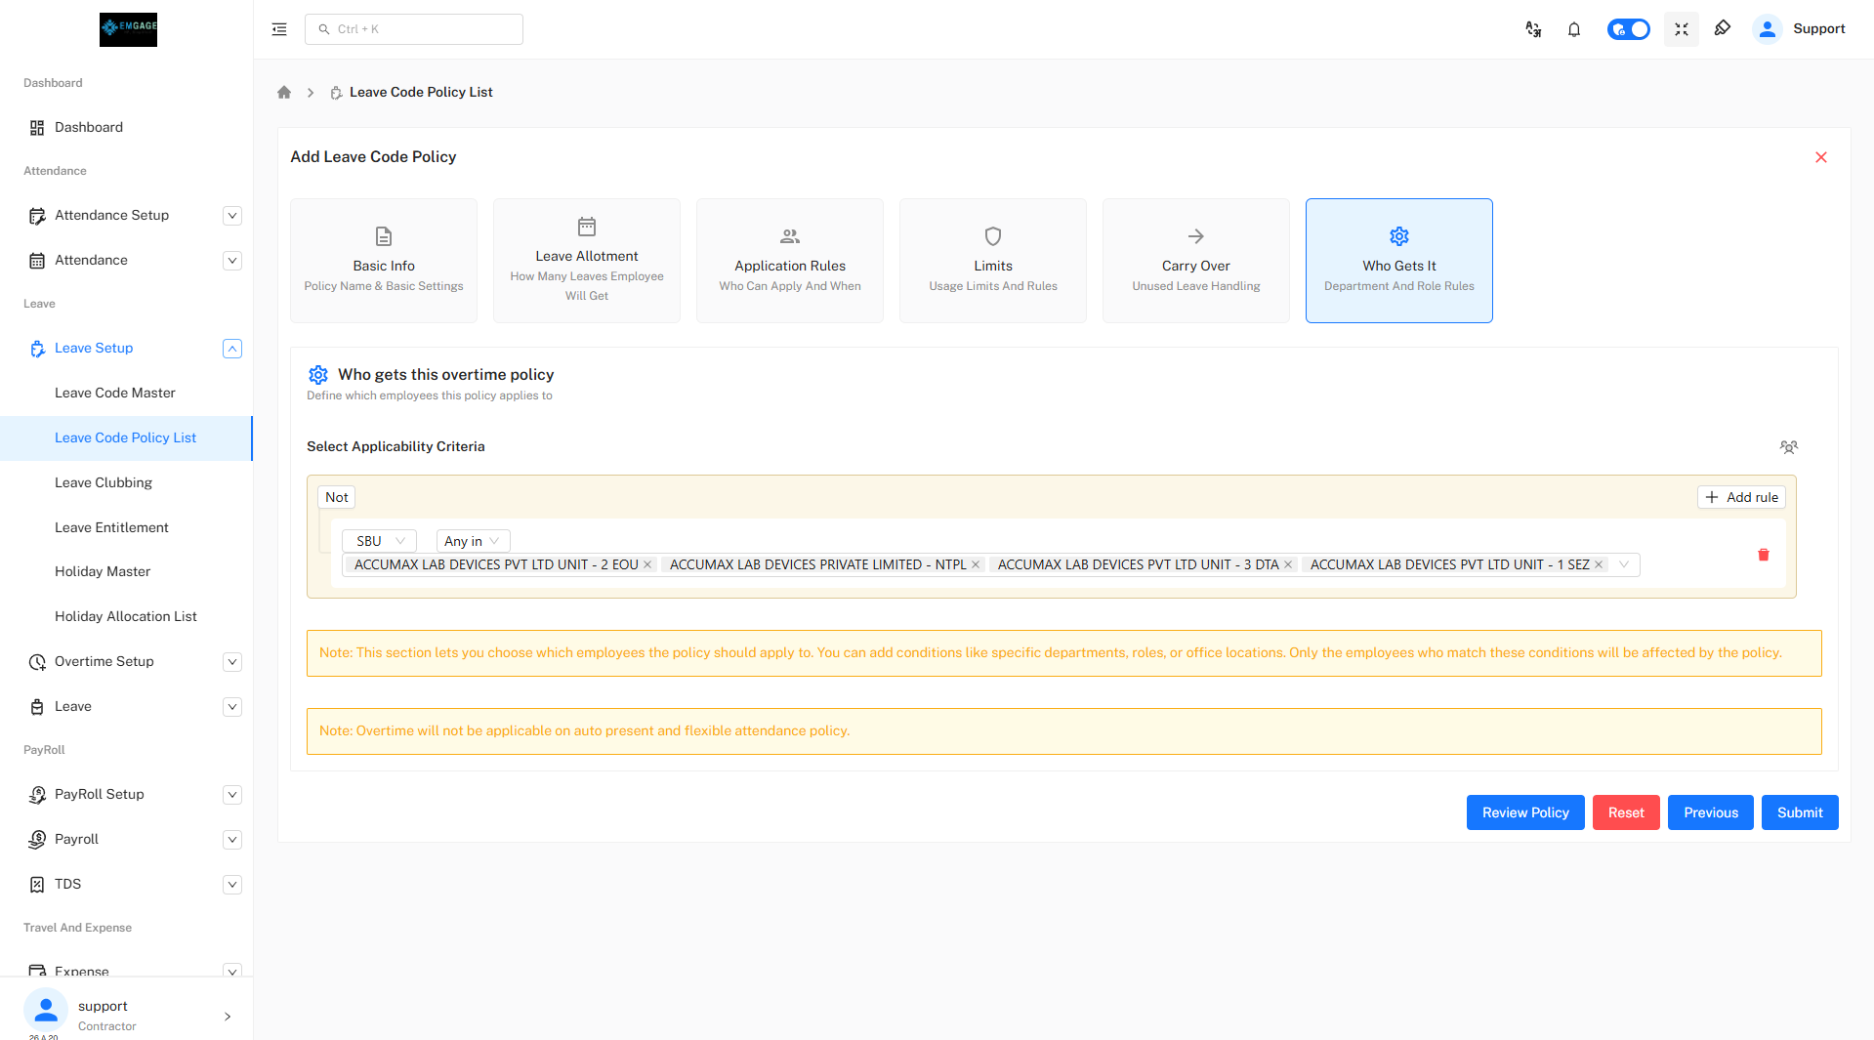
Task: Click the employee group preview icon
Action: click(1789, 447)
